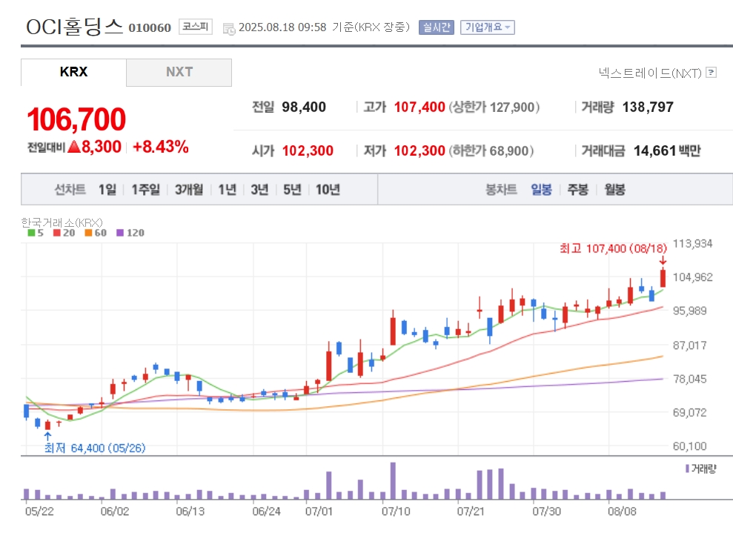Select the 일봉 daily candle chart
The width and height of the screenshot is (733, 536).
click(x=541, y=190)
